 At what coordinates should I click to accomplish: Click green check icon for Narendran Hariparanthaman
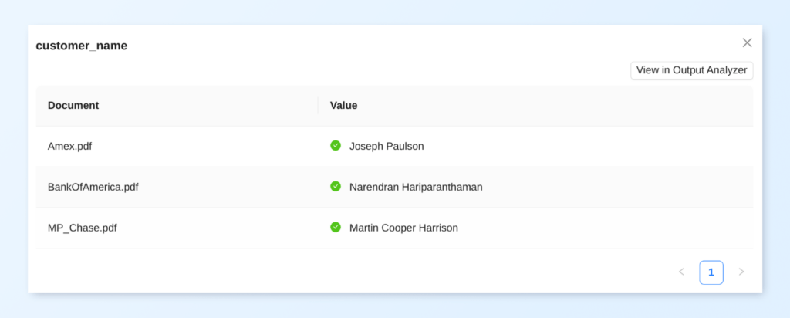(x=336, y=186)
